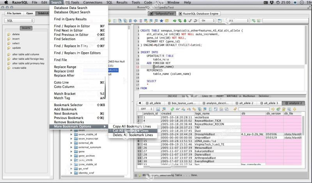Image resolution: width=312 pixels, height=183 pixels.
Task: Click the status bar square icon left of Done message
Action: tap(136, 175)
